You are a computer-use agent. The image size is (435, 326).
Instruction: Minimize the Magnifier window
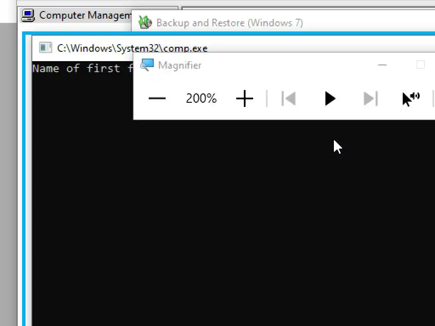click(x=382, y=65)
